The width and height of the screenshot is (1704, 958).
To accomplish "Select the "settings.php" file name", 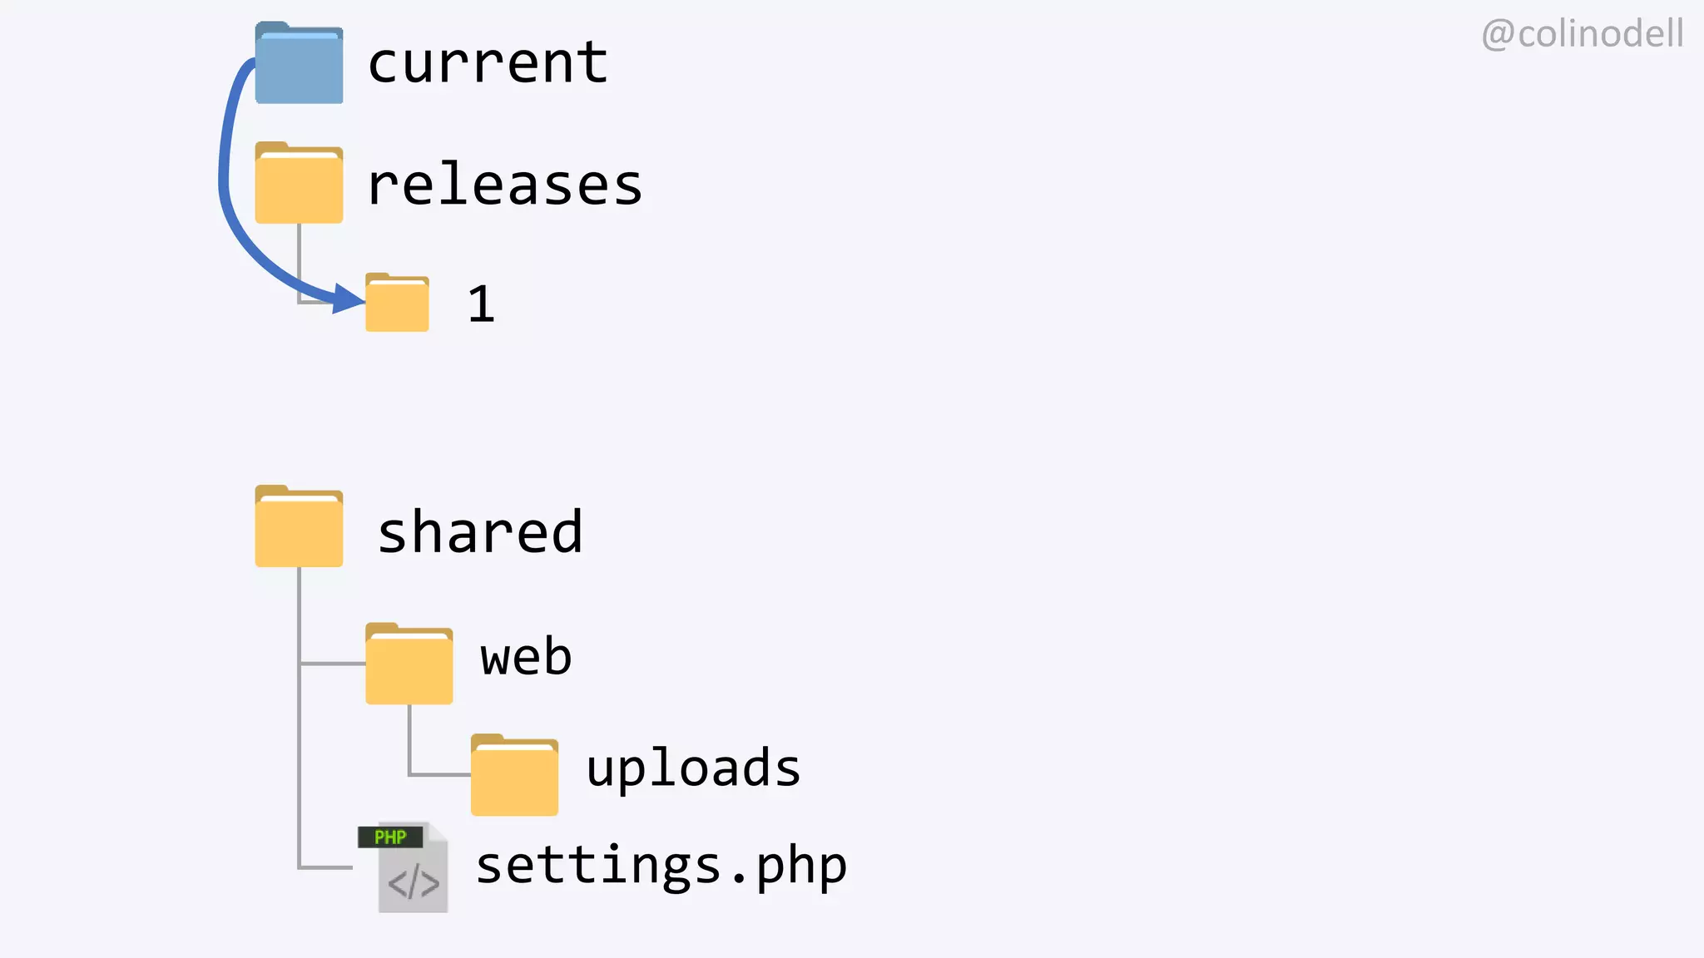I will (x=661, y=866).
